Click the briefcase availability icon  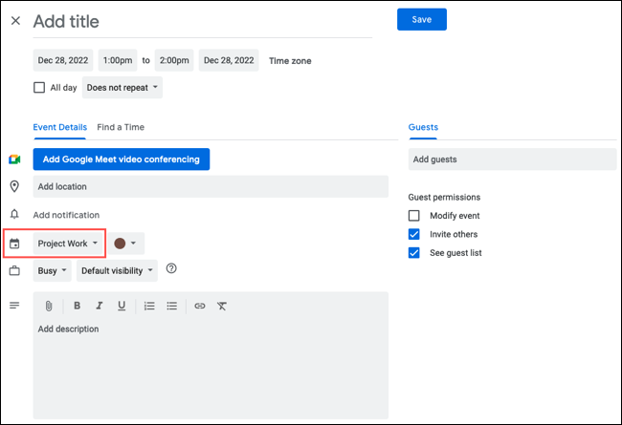14,271
